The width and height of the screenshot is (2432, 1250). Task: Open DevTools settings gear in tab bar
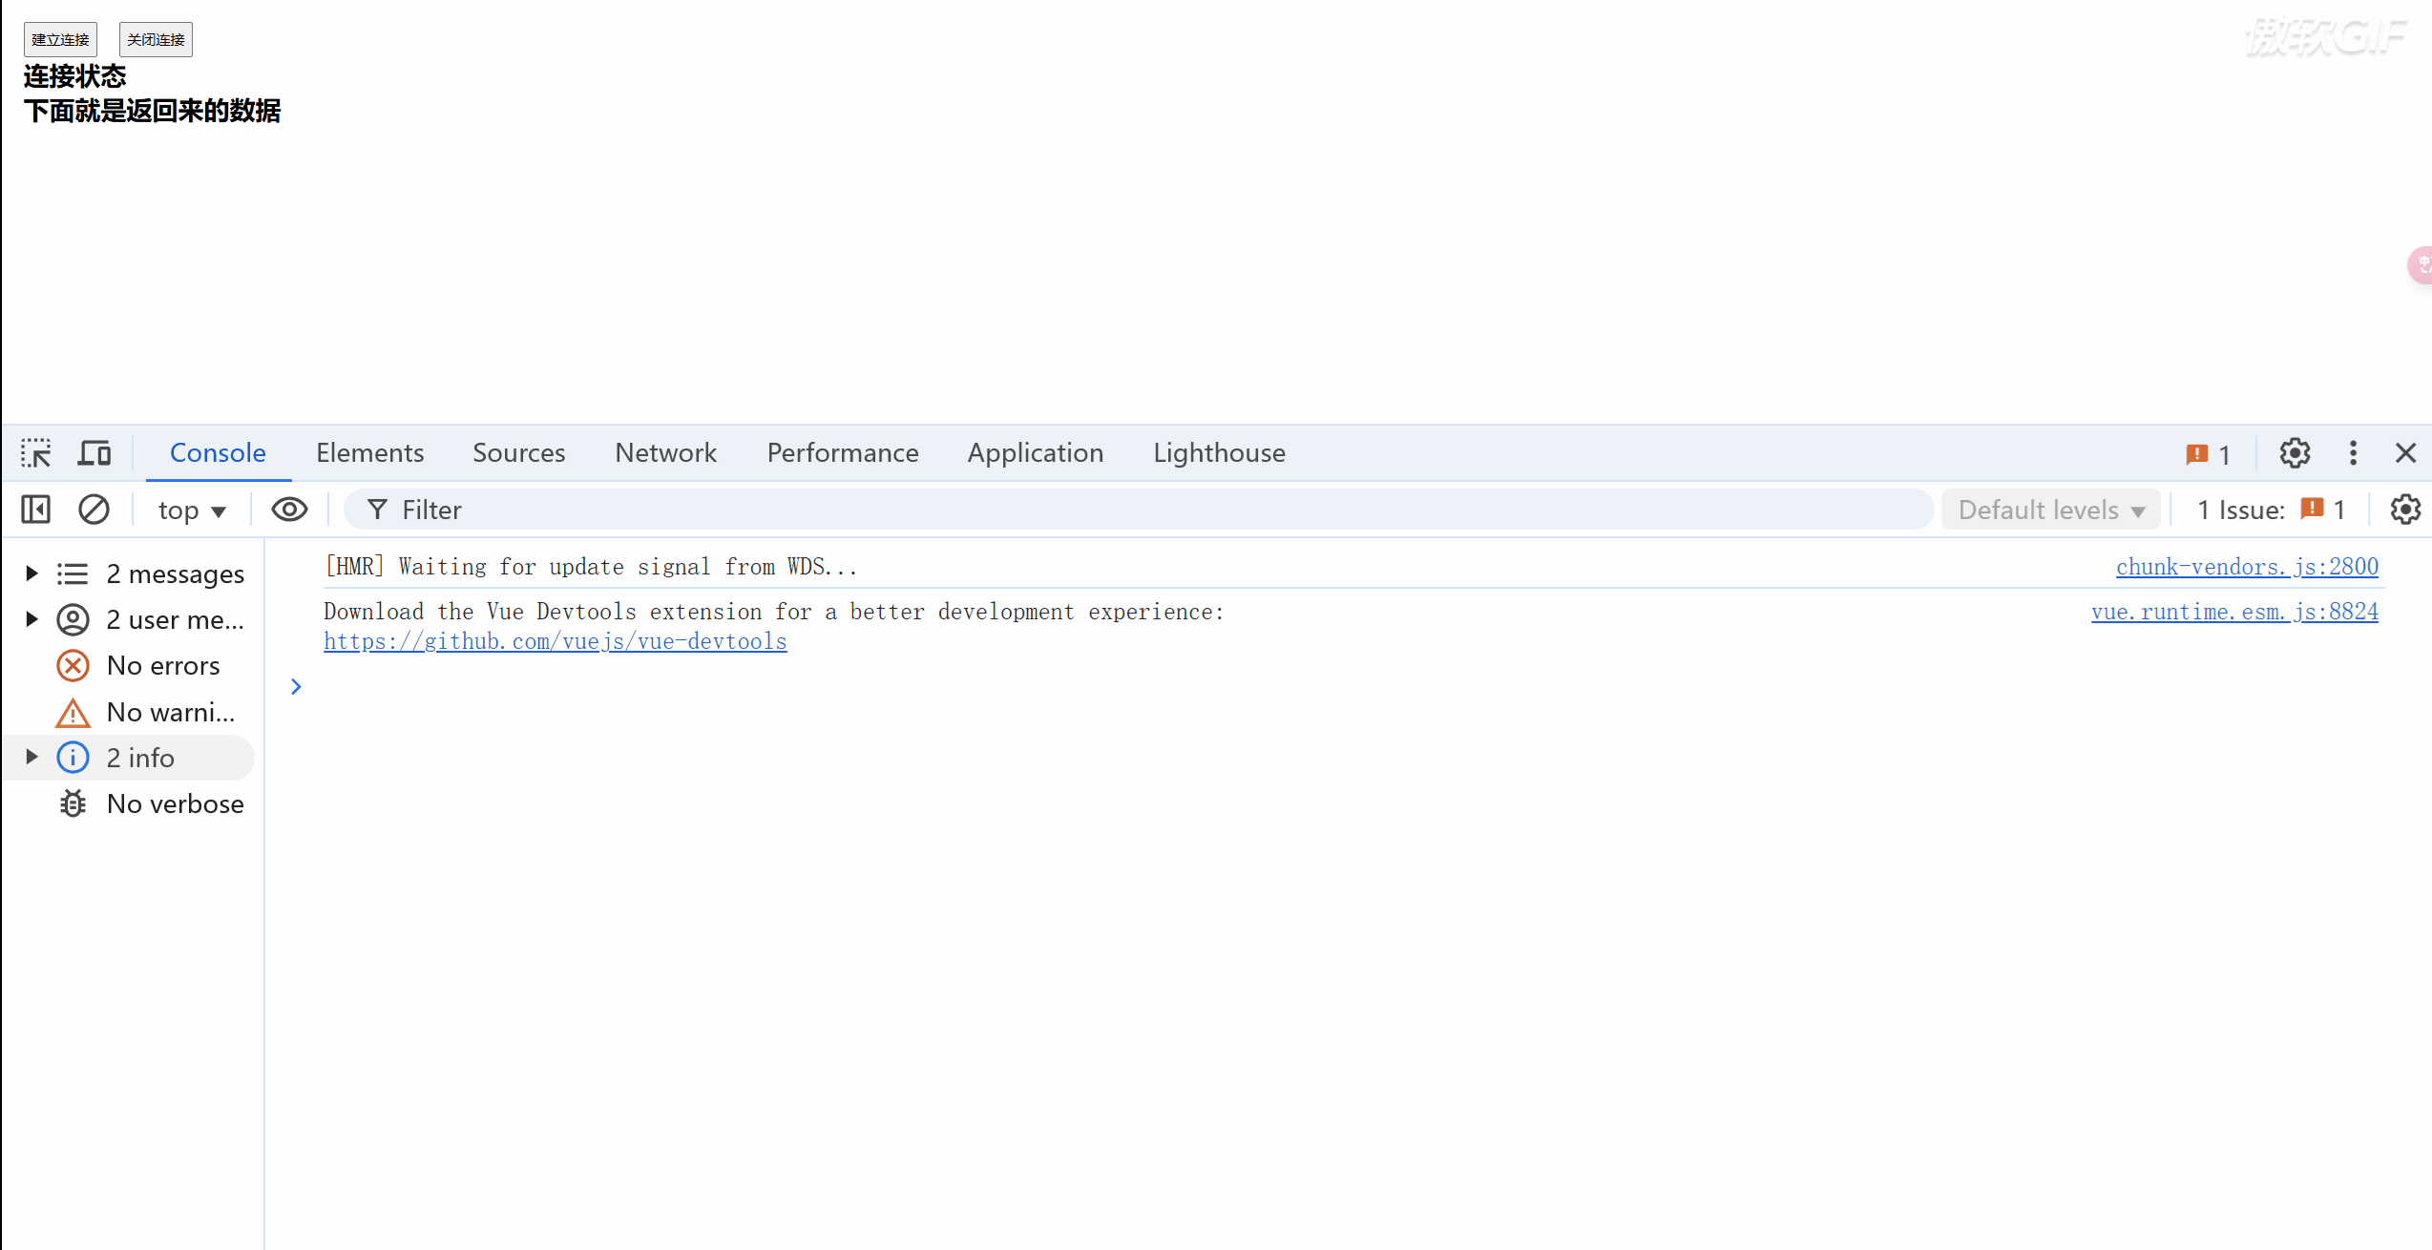[2295, 453]
